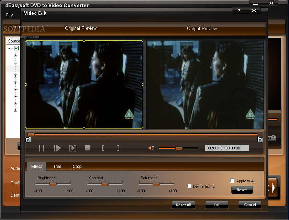Open Video Edit help question mark
Screen dimensions: 289x220
point(239,11)
